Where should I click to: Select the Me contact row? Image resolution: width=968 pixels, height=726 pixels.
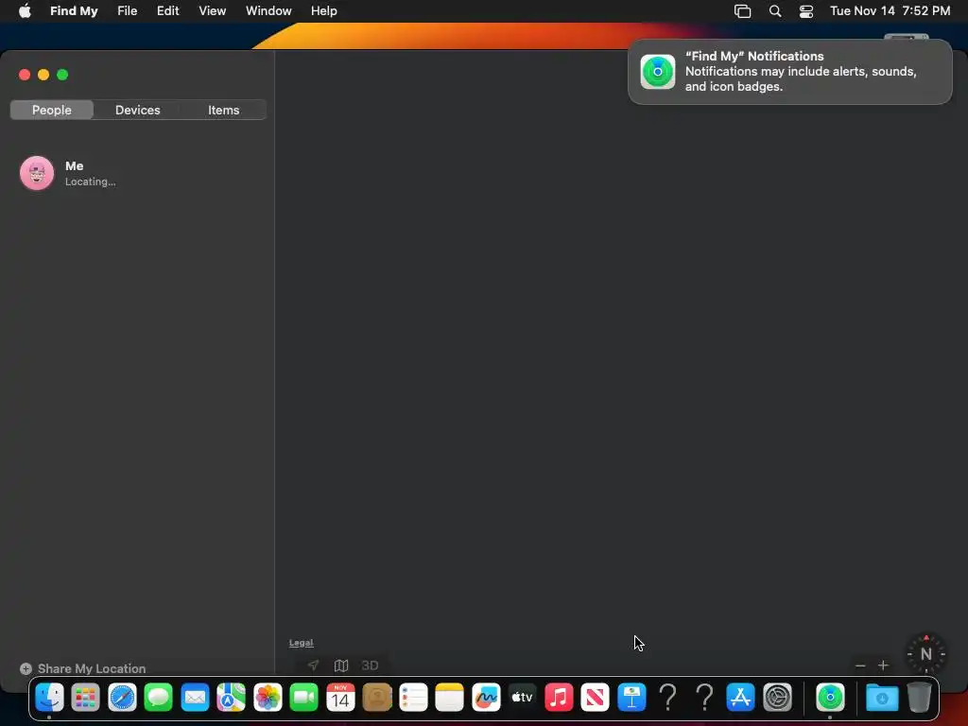[x=137, y=173]
